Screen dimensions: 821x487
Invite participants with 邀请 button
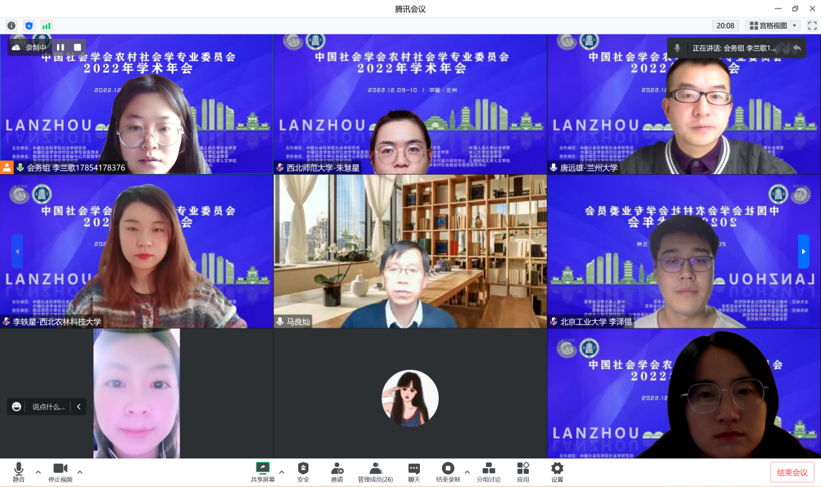pyautogui.click(x=337, y=472)
